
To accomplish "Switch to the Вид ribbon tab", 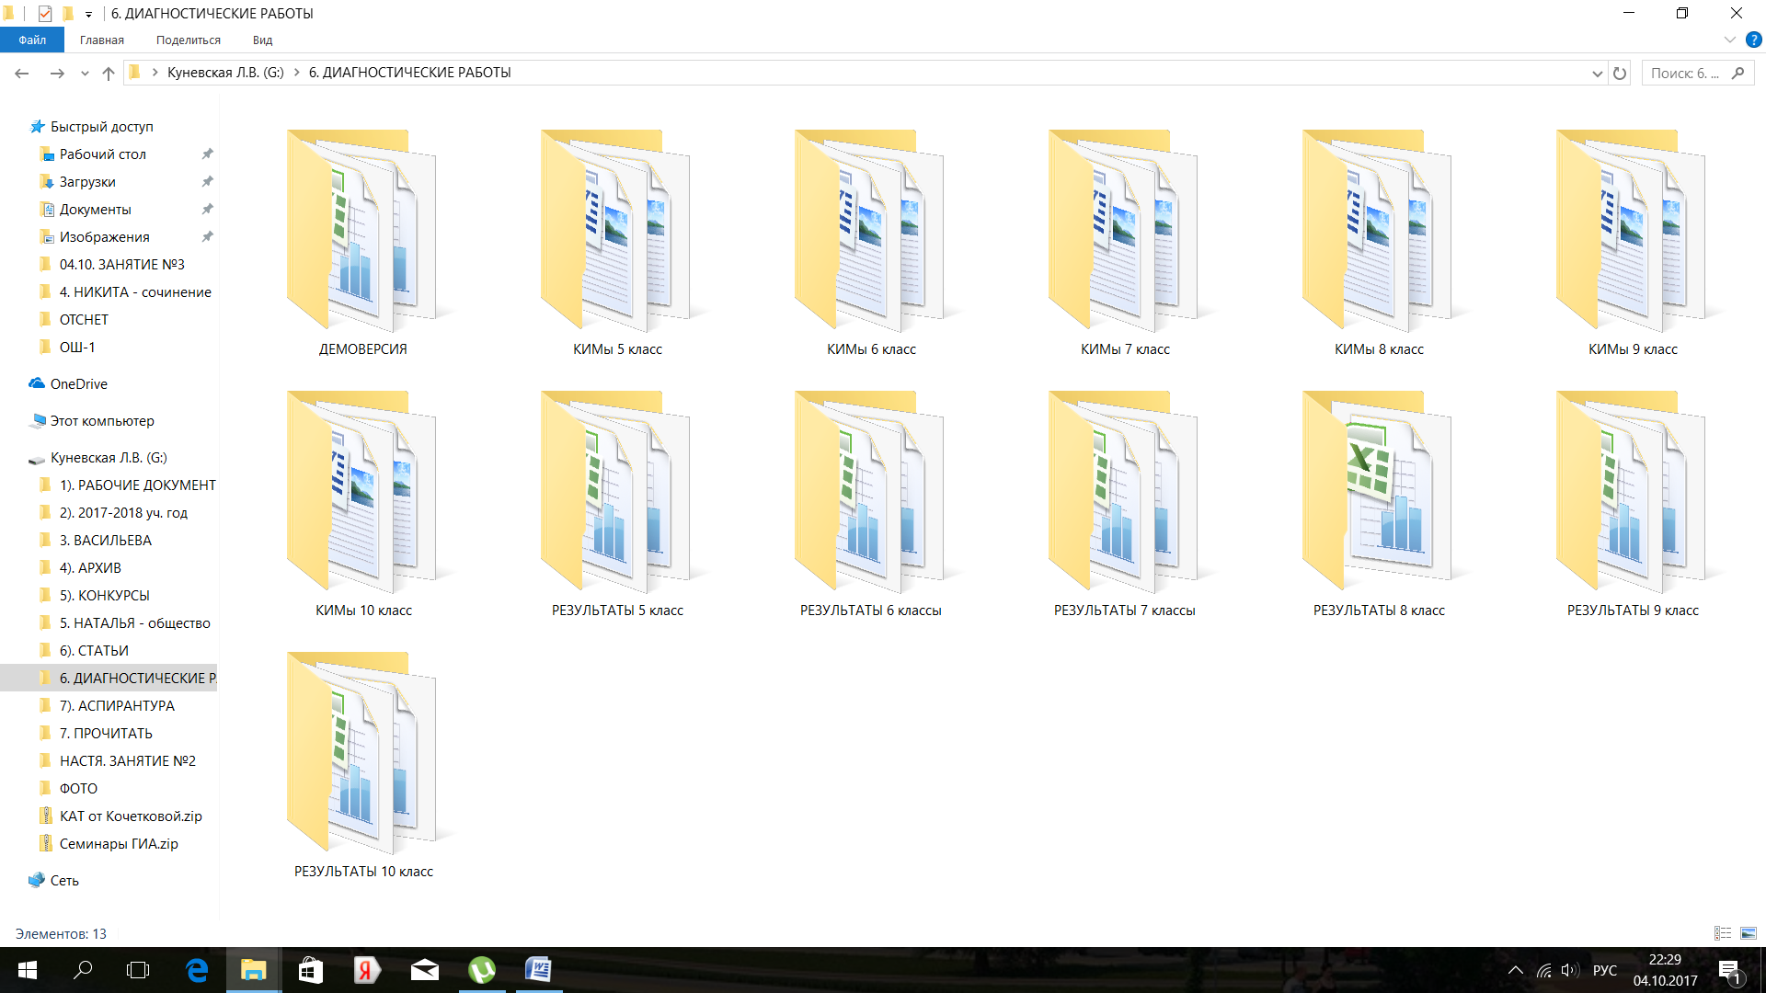I will [262, 40].
